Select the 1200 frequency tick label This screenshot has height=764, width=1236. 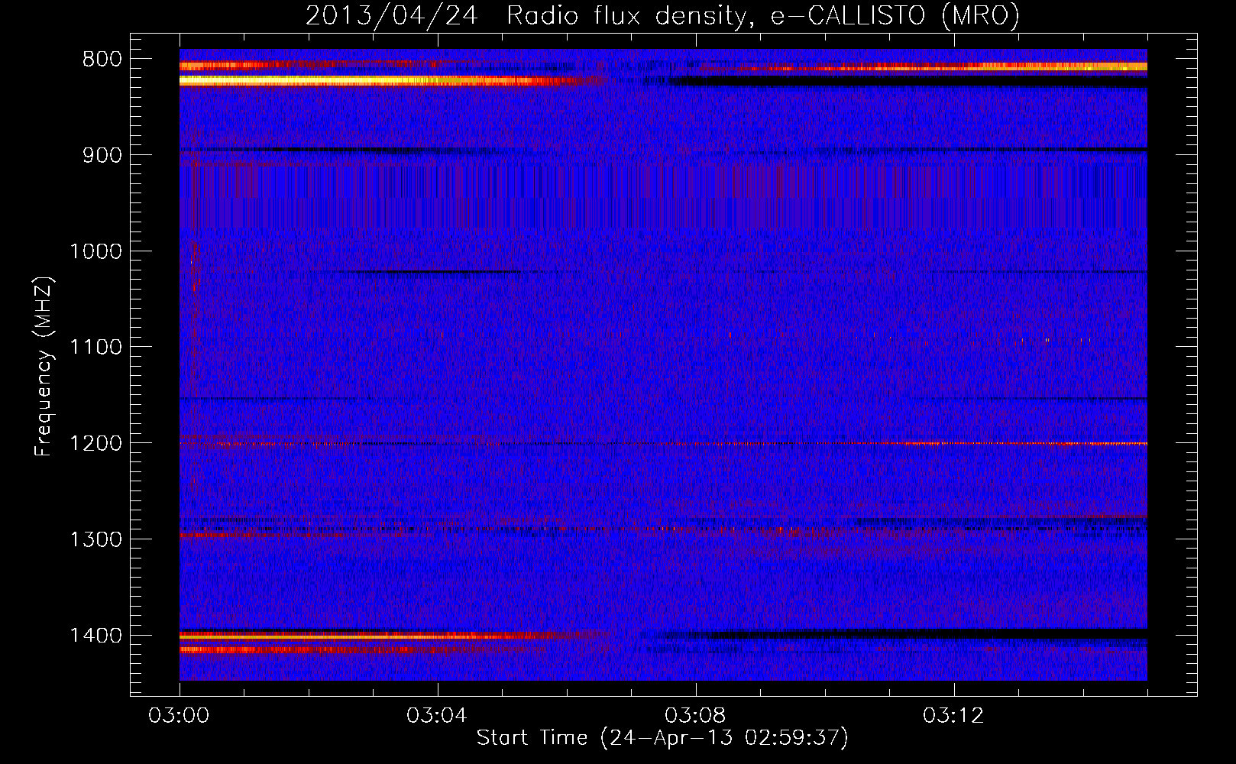point(95,444)
